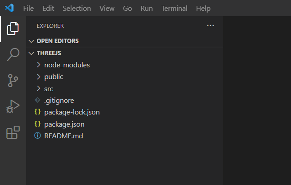Expand the node_modules folder chevron
Viewport: 291px width, 185px height.
[38, 65]
